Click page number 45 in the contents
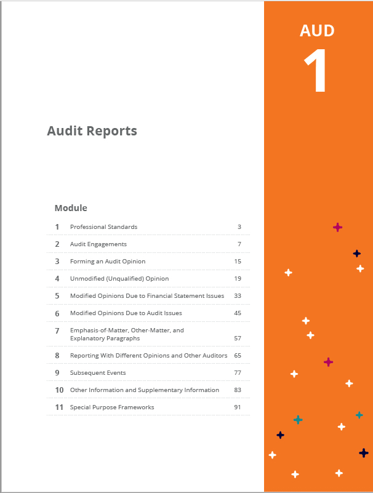 click(x=238, y=313)
